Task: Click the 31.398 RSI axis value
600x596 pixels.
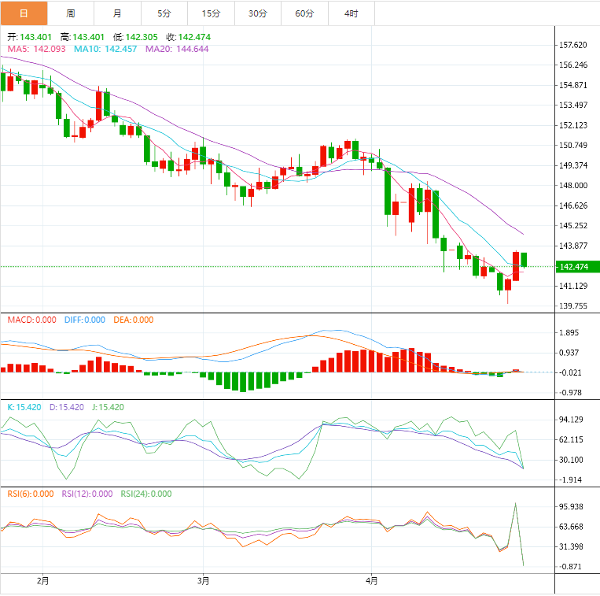Action: [571, 546]
